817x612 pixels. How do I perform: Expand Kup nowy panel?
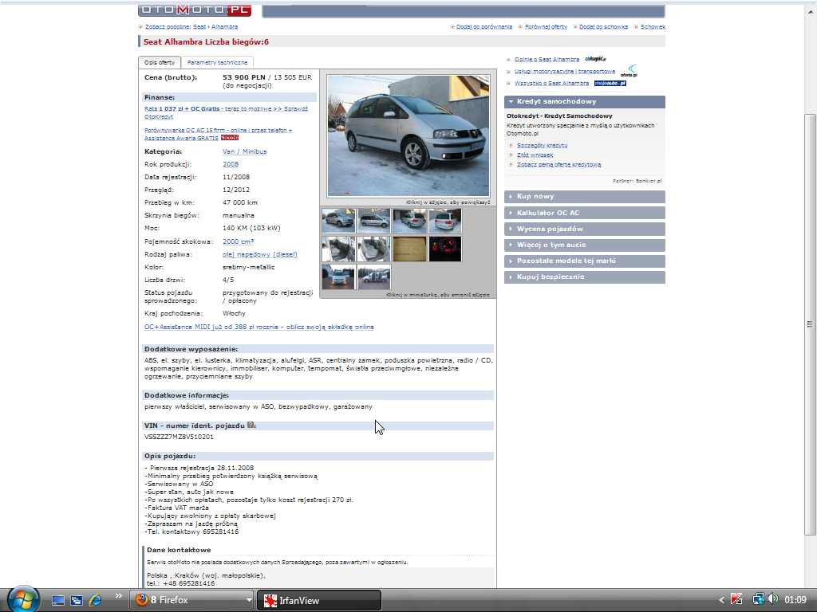(x=585, y=196)
